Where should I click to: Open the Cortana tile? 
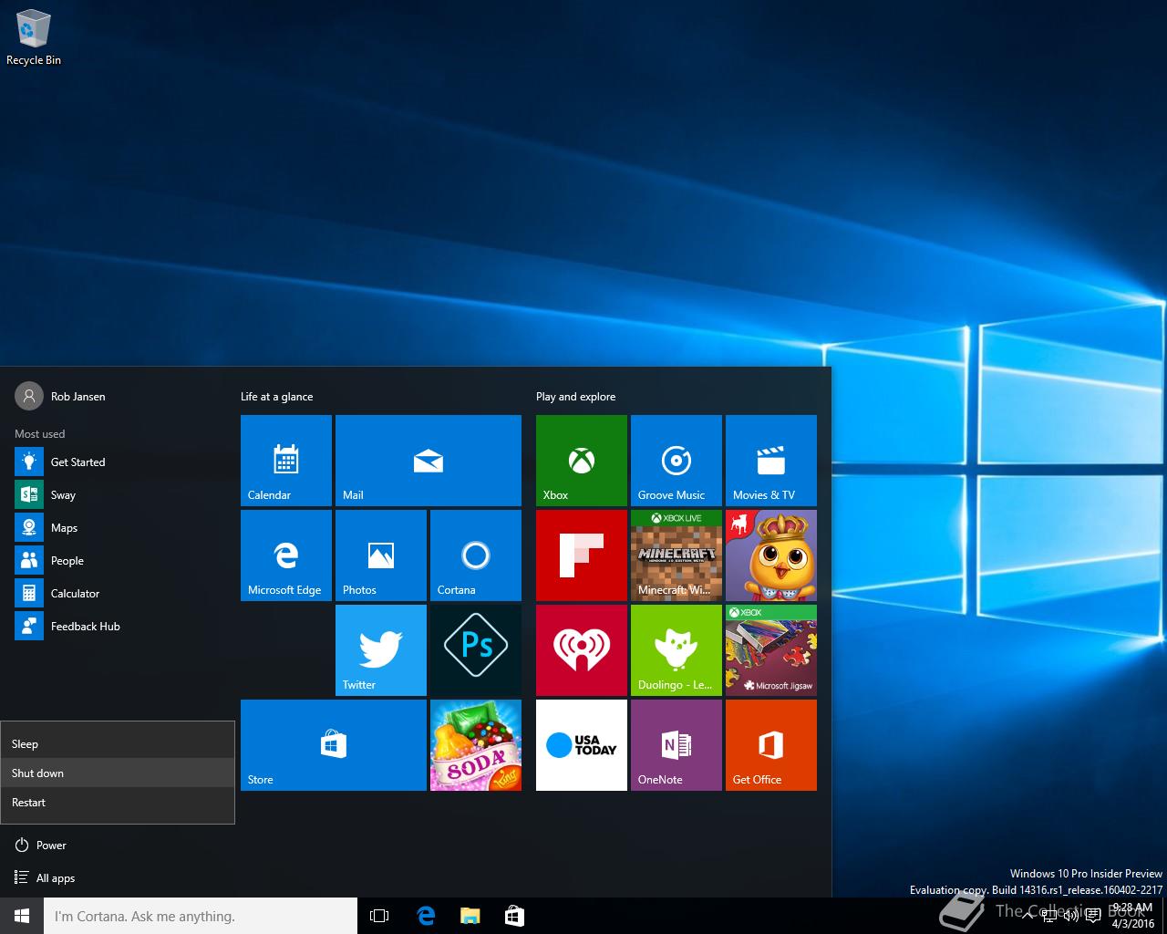(x=476, y=555)
